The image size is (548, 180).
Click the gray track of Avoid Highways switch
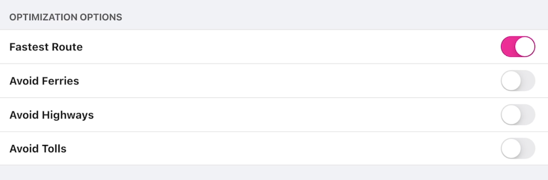pyautogui.click(x=528, y=115)
